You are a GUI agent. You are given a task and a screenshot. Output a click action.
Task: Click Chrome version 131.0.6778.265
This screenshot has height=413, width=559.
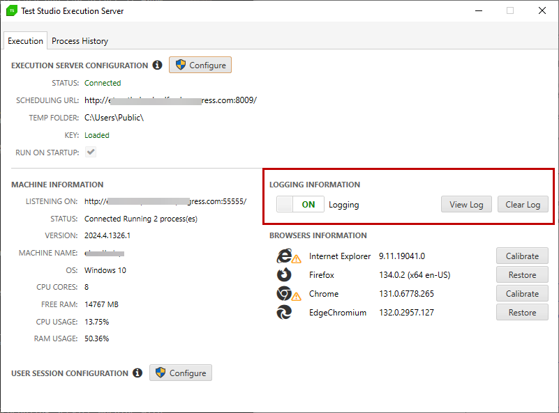click(406, 294)
